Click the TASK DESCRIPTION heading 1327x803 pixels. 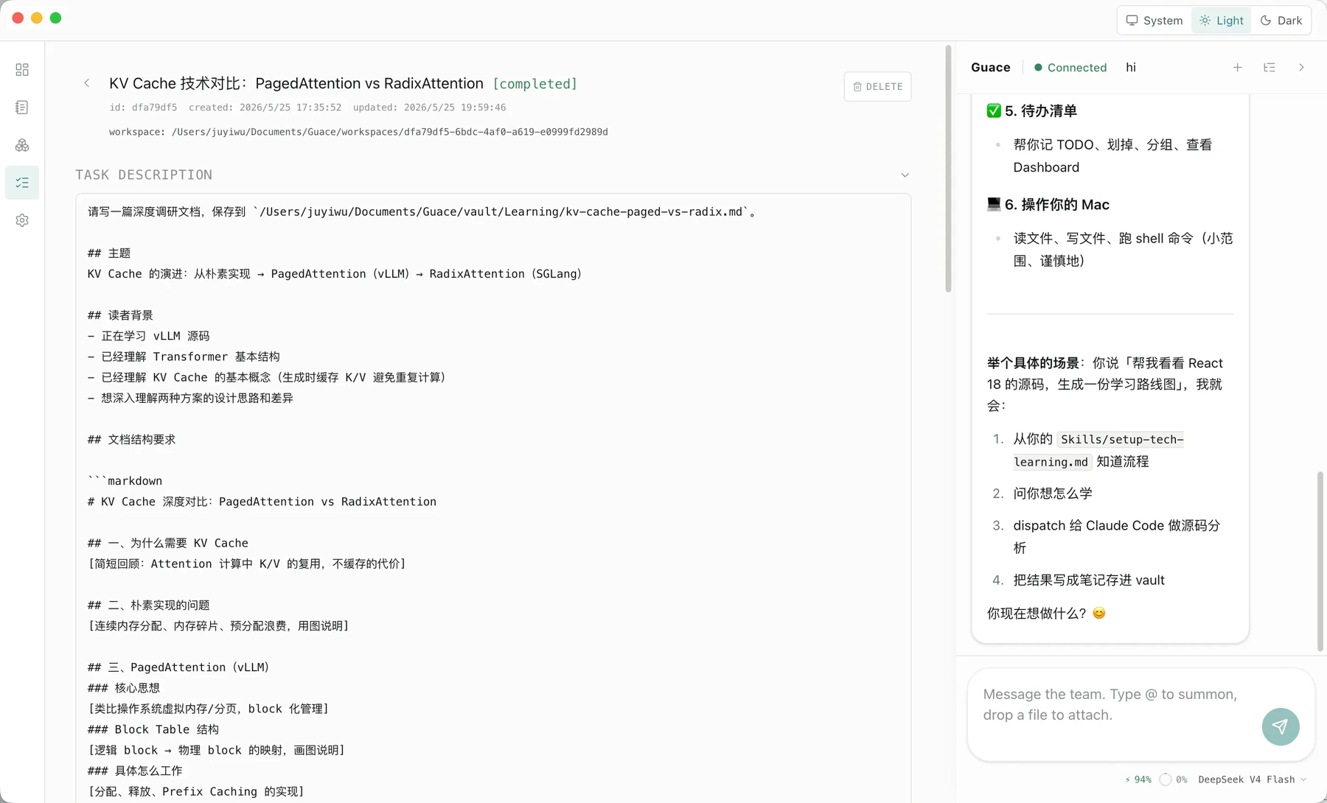click(x=144, y=175)
